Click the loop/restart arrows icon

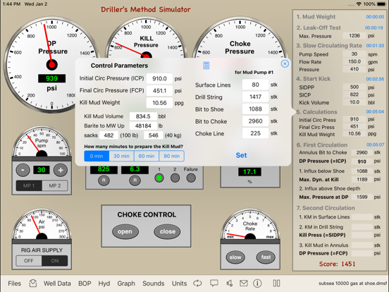pos(197,284)
